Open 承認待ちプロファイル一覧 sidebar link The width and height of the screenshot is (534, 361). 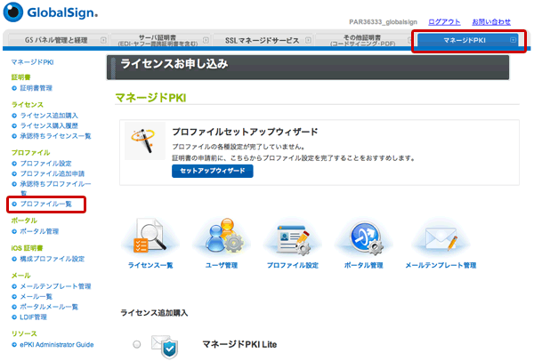[x=55, y=189]
